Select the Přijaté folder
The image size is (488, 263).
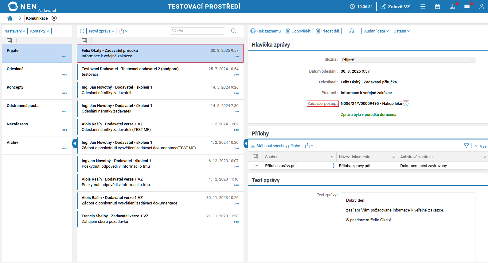point(37,54)
